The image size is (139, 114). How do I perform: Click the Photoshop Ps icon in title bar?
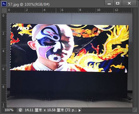click(4, 4)
